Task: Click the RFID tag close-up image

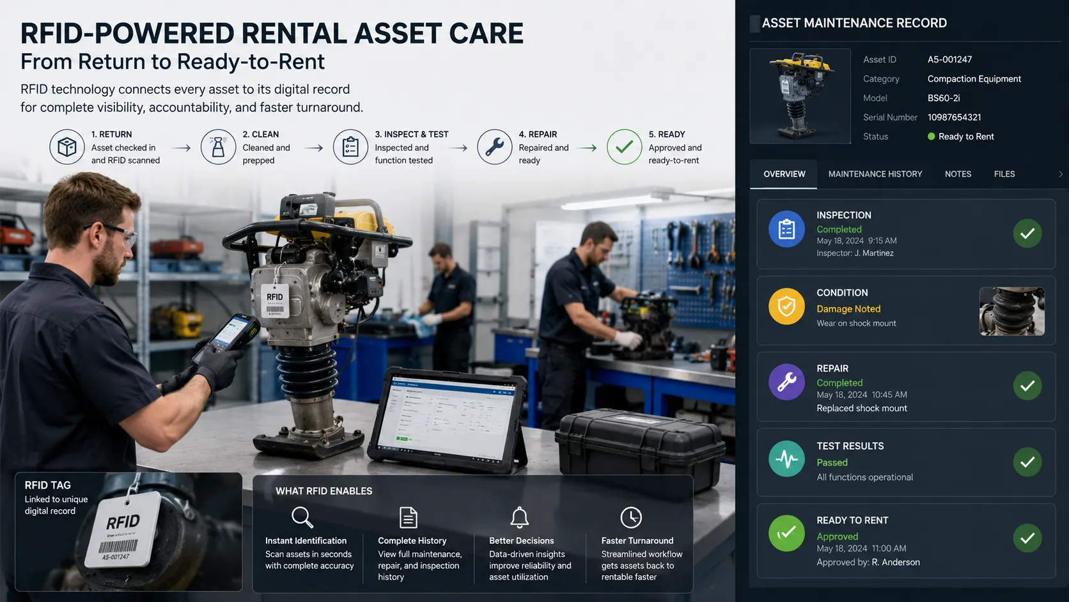Action: pyautogui.click(x=129, y=532)
